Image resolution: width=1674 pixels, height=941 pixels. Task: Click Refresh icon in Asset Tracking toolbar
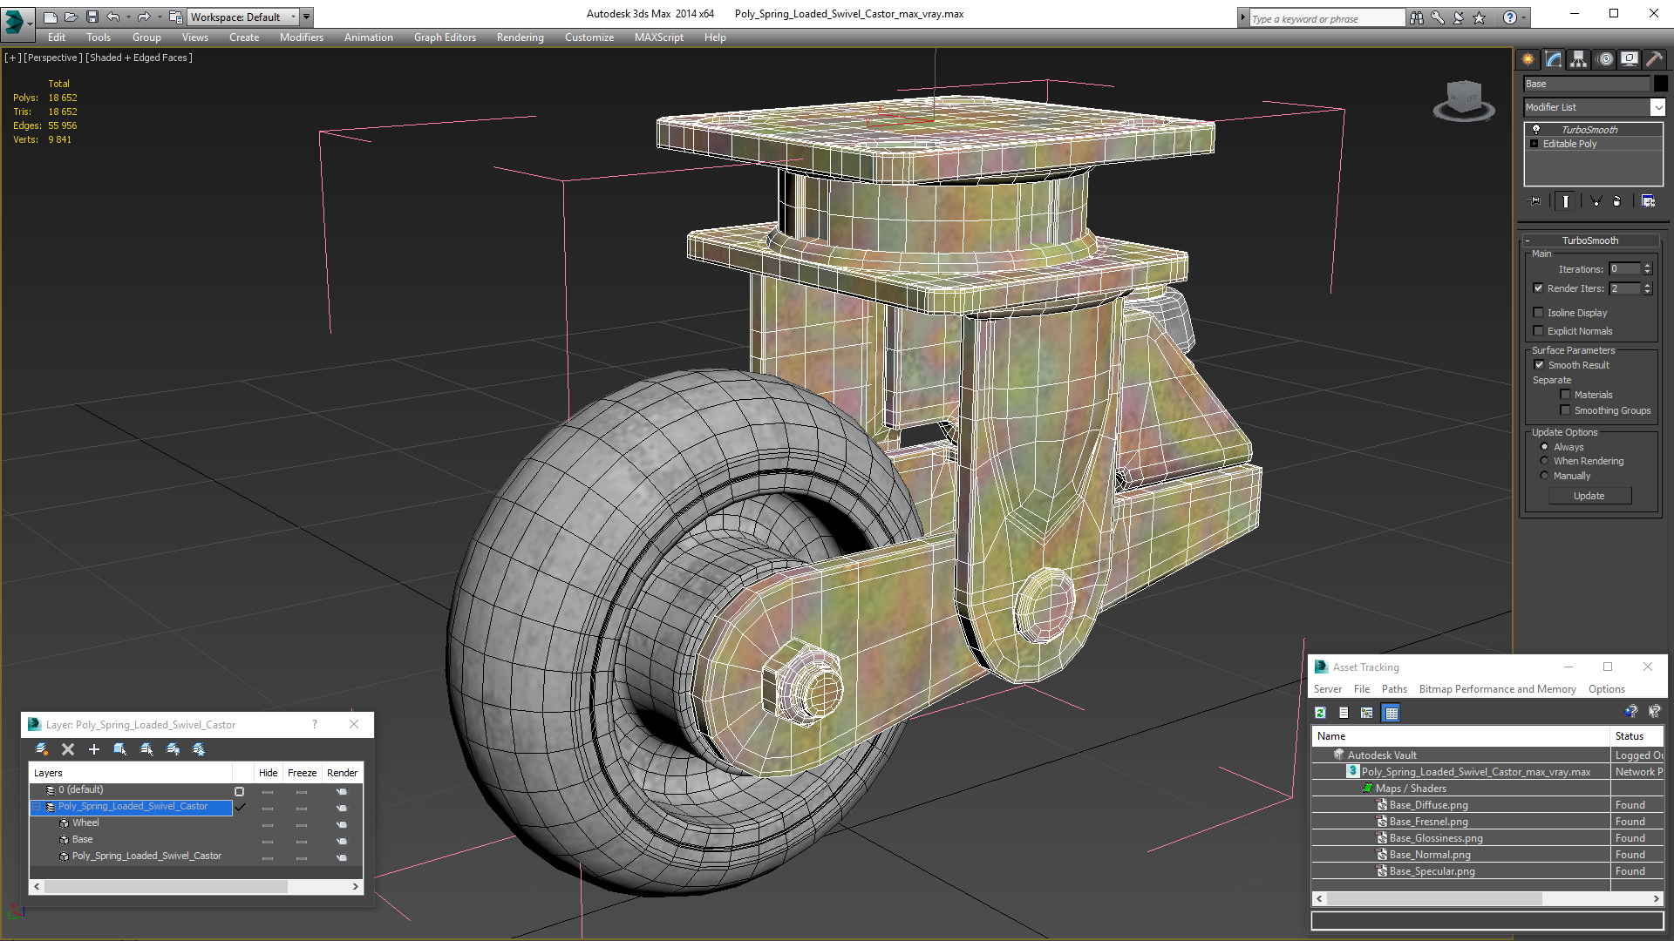(1320, 713)
